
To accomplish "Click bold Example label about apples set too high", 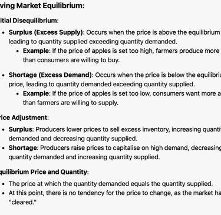I will [37, 51].
